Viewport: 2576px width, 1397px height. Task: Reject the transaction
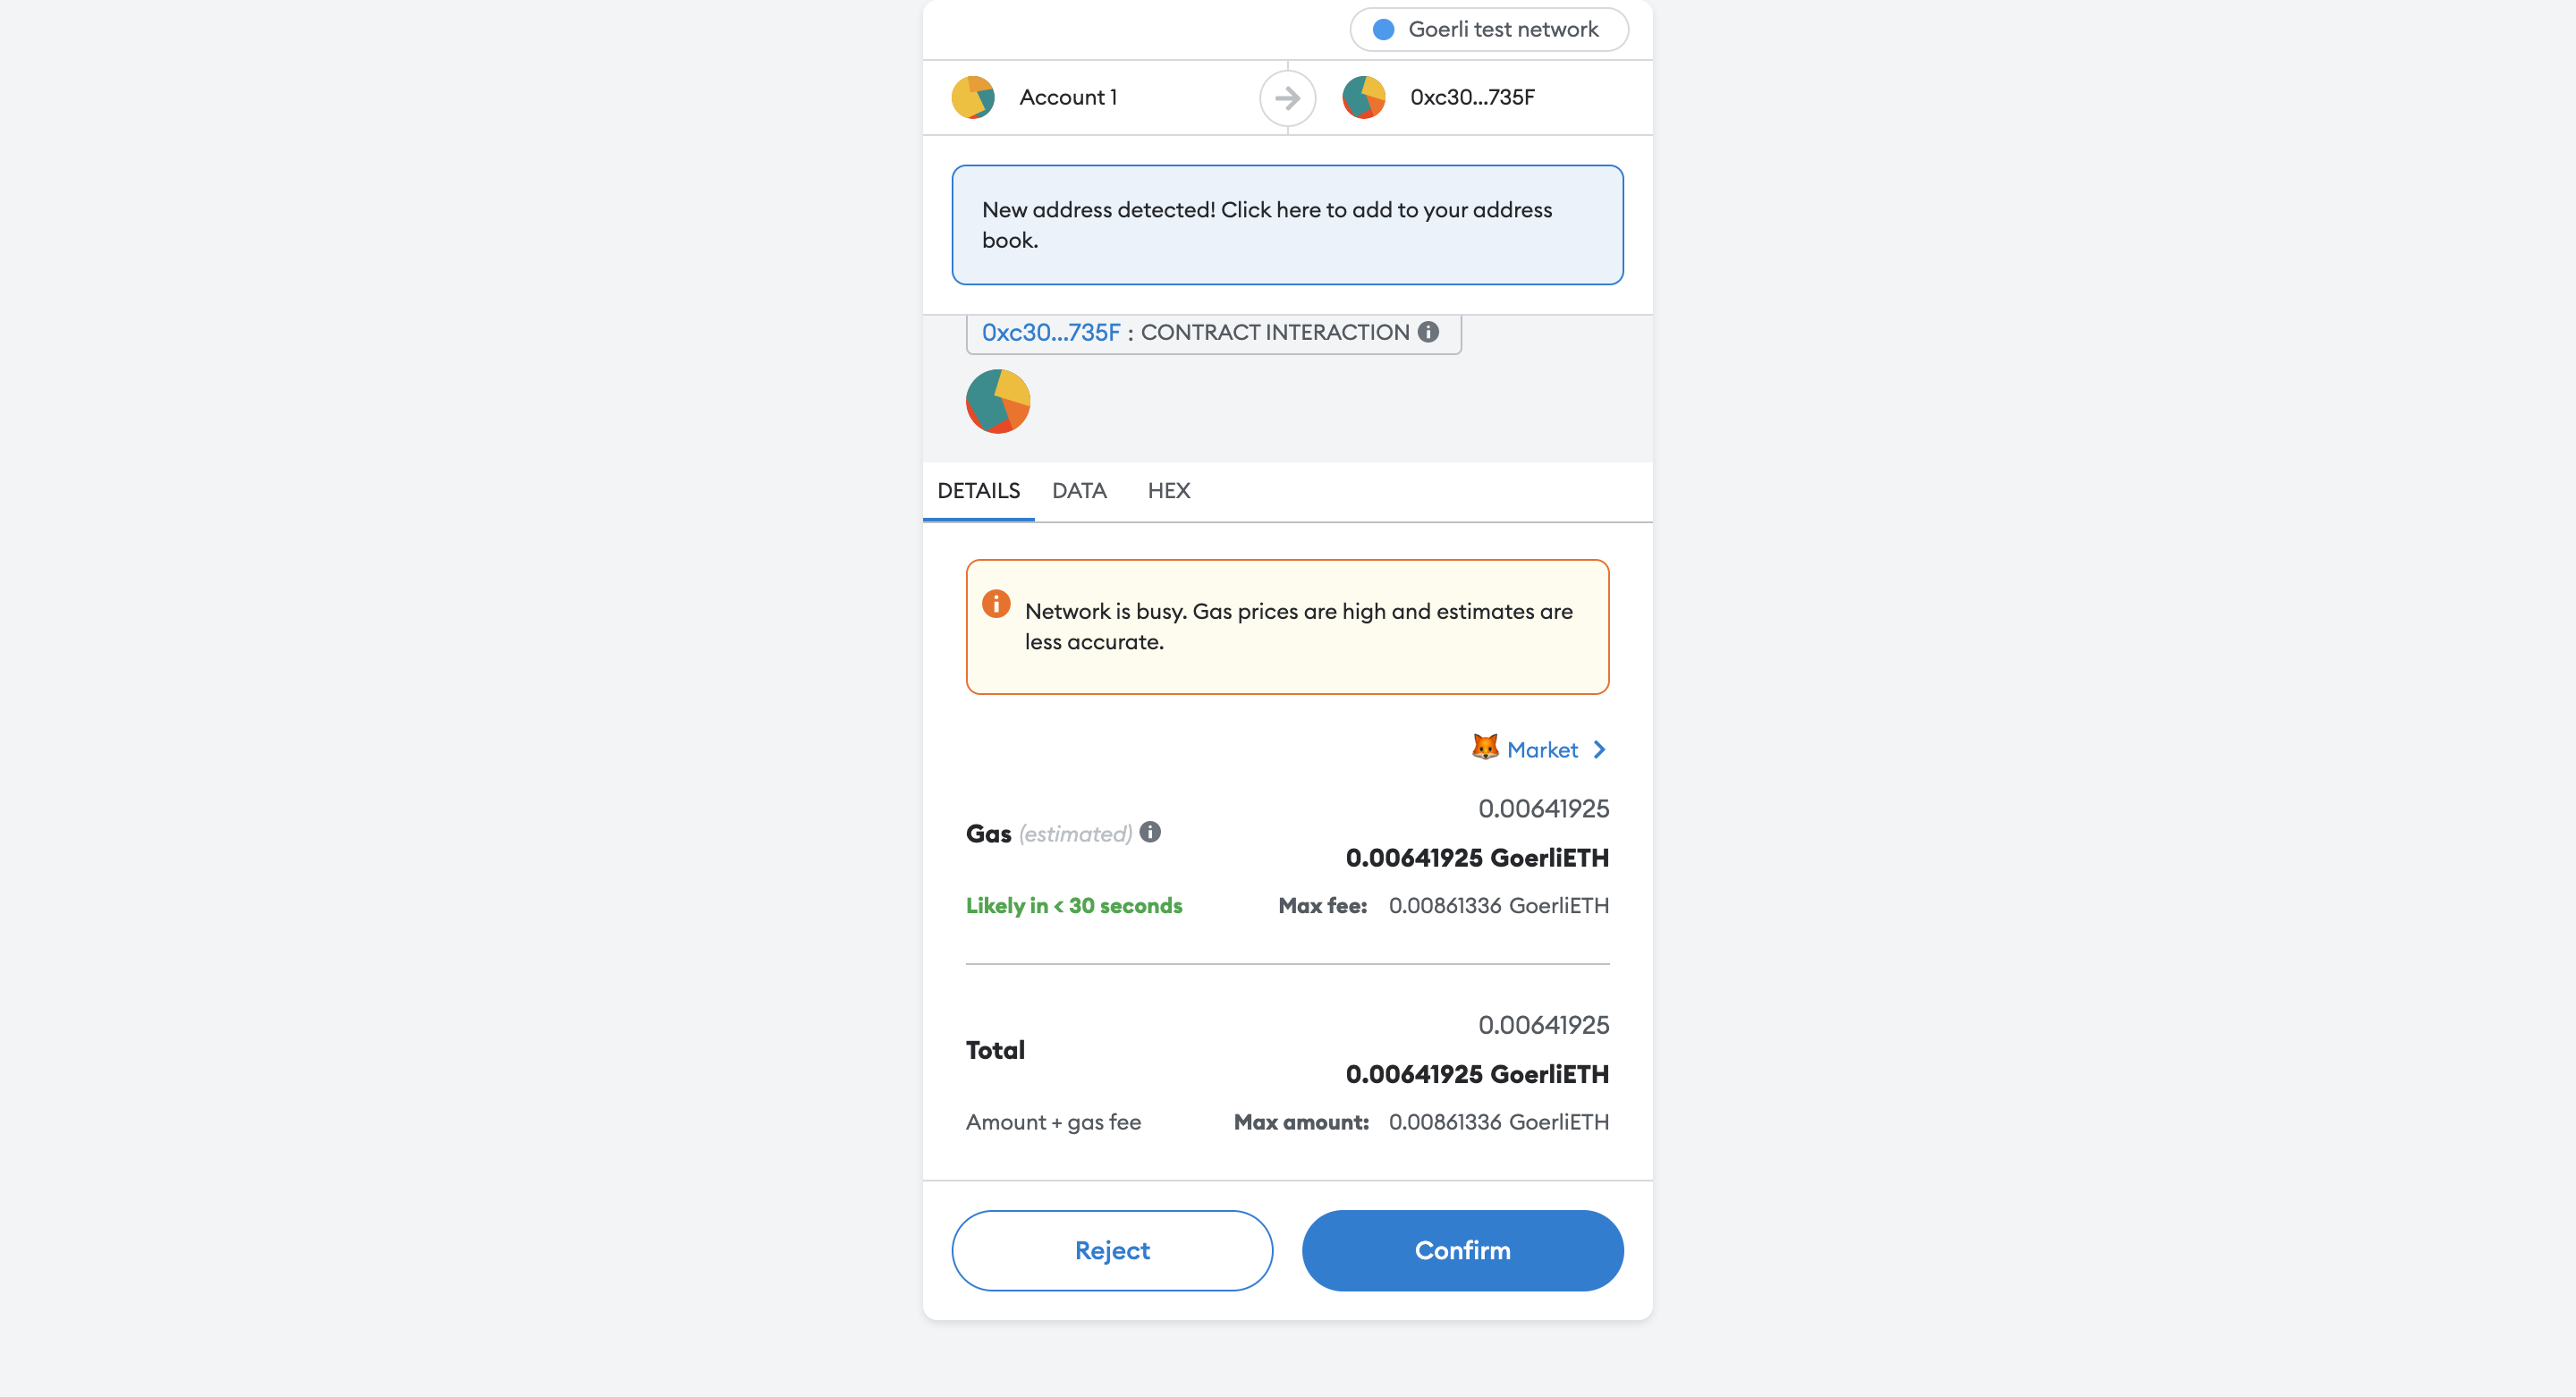tap(1112, 1251)
